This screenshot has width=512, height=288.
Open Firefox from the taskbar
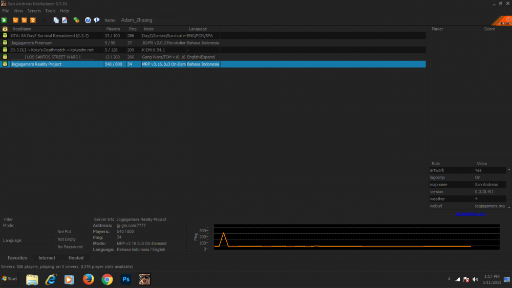88,279
